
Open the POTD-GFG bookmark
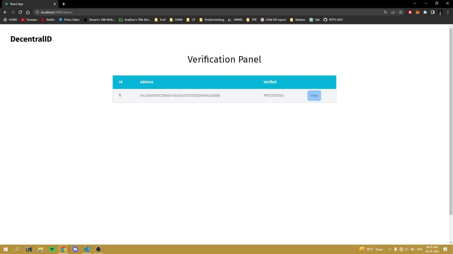pos(333,19)
